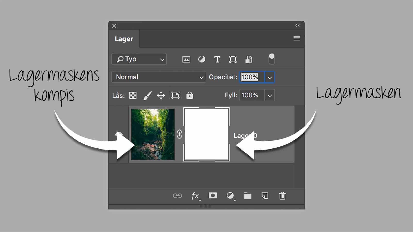Toggle the lock all padlock
Image resolution: width=413 pixels, height=232 pixels.
[190, 95]
